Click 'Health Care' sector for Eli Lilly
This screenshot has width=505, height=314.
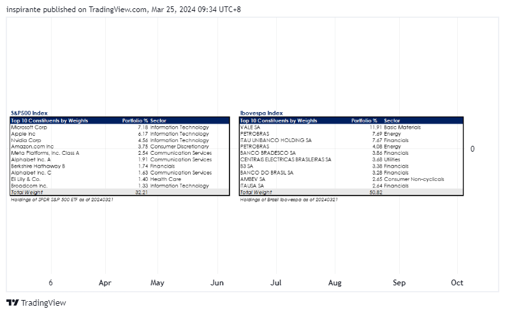(x=166, y=179)
